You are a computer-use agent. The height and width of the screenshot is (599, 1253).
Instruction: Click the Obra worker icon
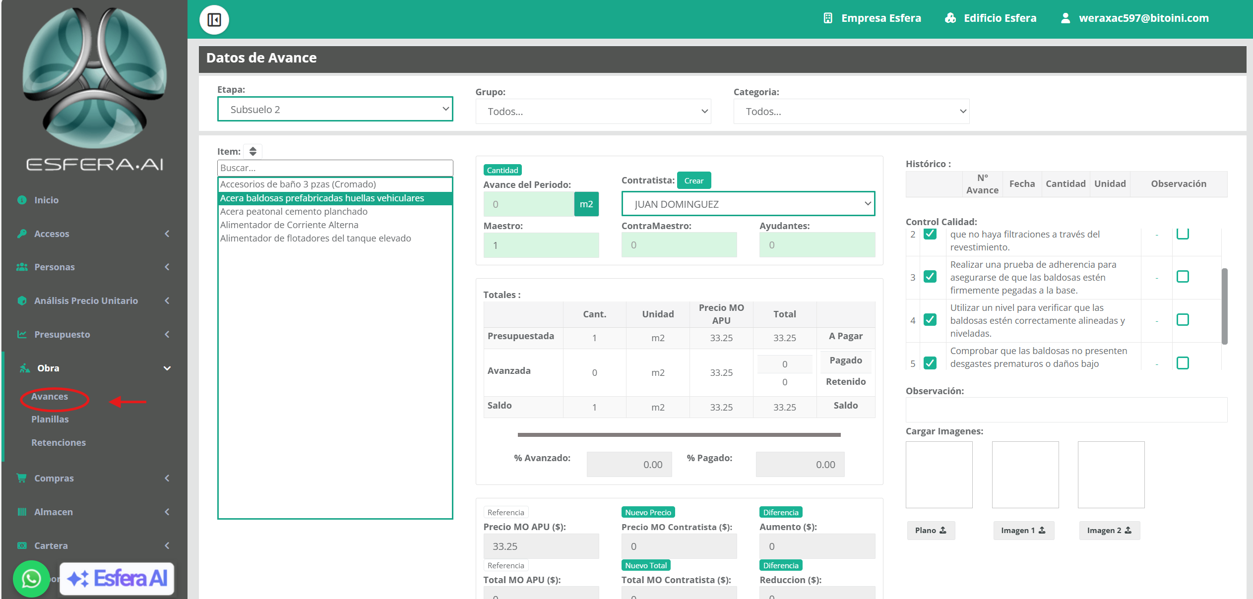click(x=25, y=368)
